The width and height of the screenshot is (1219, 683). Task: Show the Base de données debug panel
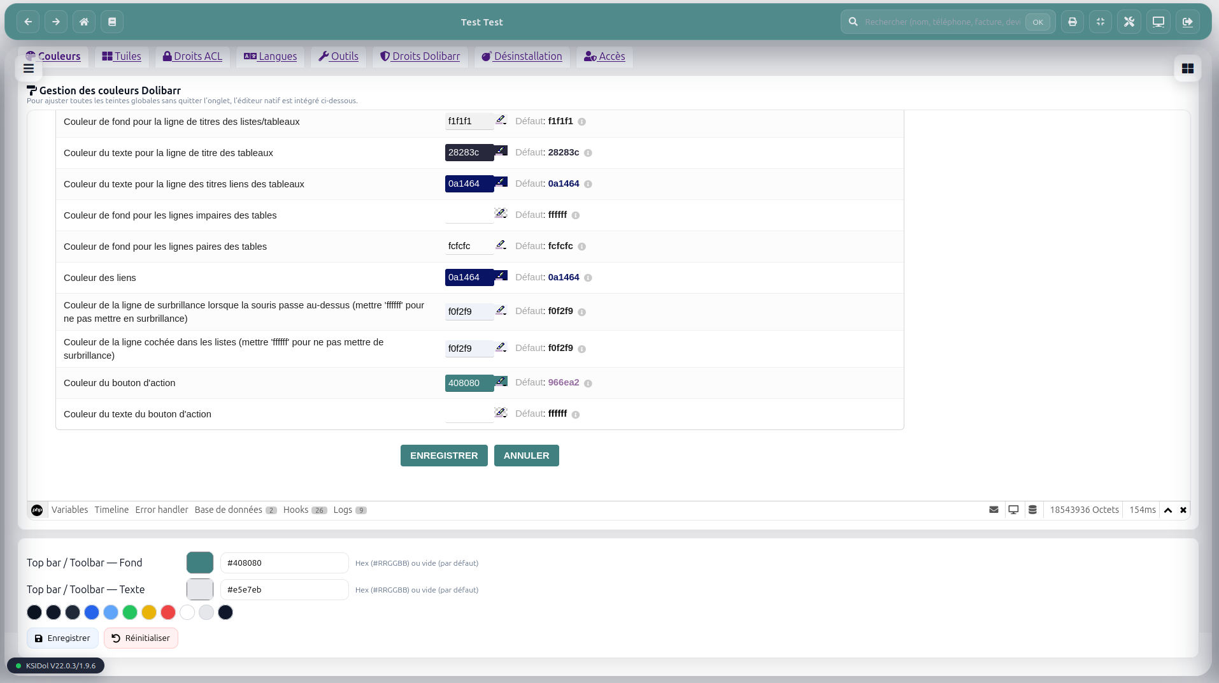click(x=236, y=510)
